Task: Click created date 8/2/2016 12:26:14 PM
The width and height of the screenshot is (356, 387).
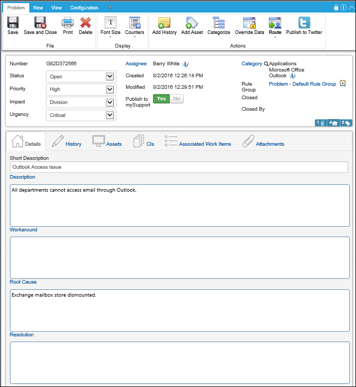Action: click(x=178, y=76)
